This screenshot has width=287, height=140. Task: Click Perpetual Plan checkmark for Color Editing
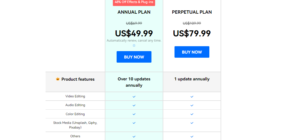[192, 114]
